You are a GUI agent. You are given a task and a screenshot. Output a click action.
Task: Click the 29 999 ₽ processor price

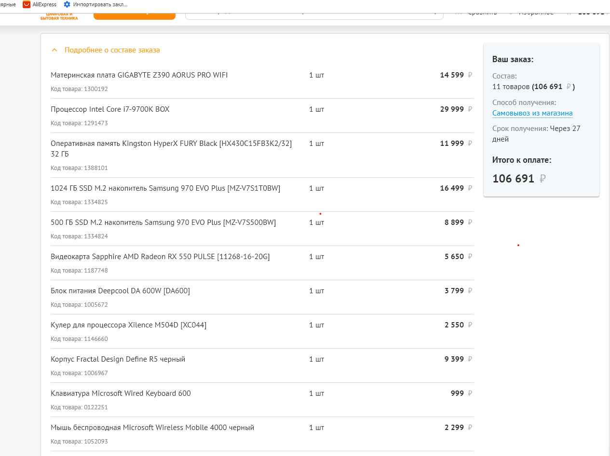pyautogui.click(x=456, y=109)
